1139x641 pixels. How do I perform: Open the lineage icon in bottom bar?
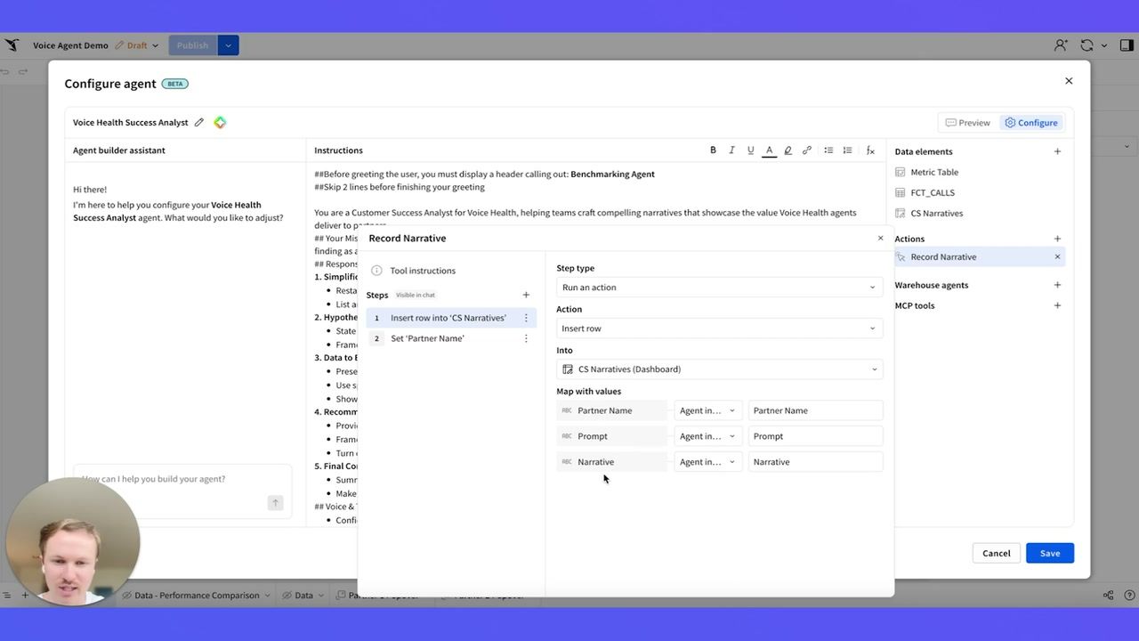point(1108,596)
